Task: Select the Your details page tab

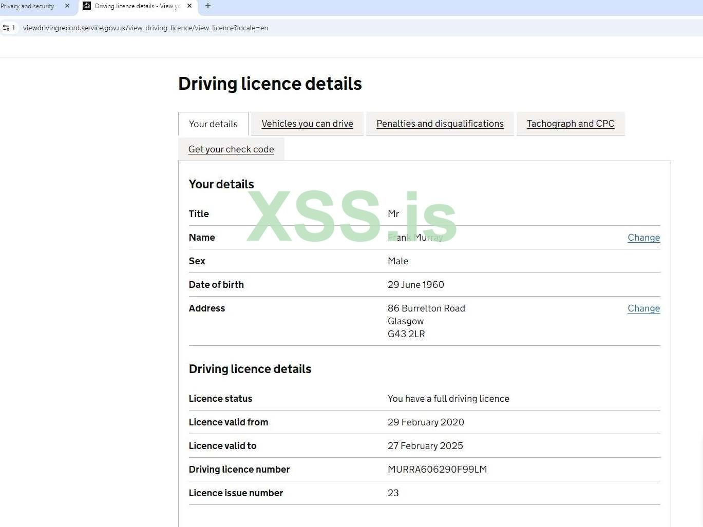Action: pos(213,124)
